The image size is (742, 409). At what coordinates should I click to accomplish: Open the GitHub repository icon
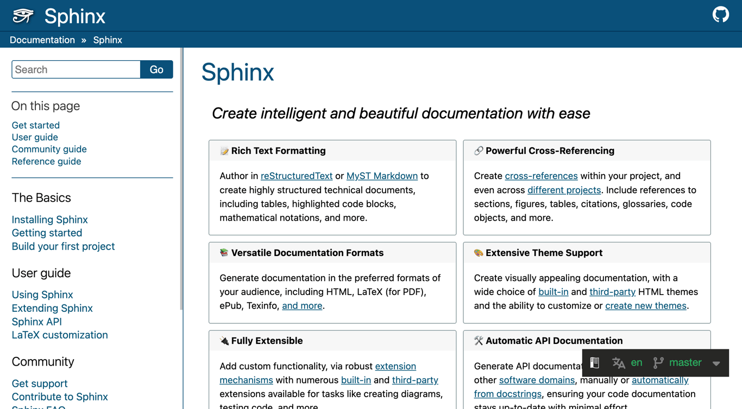tap(720, 15)
